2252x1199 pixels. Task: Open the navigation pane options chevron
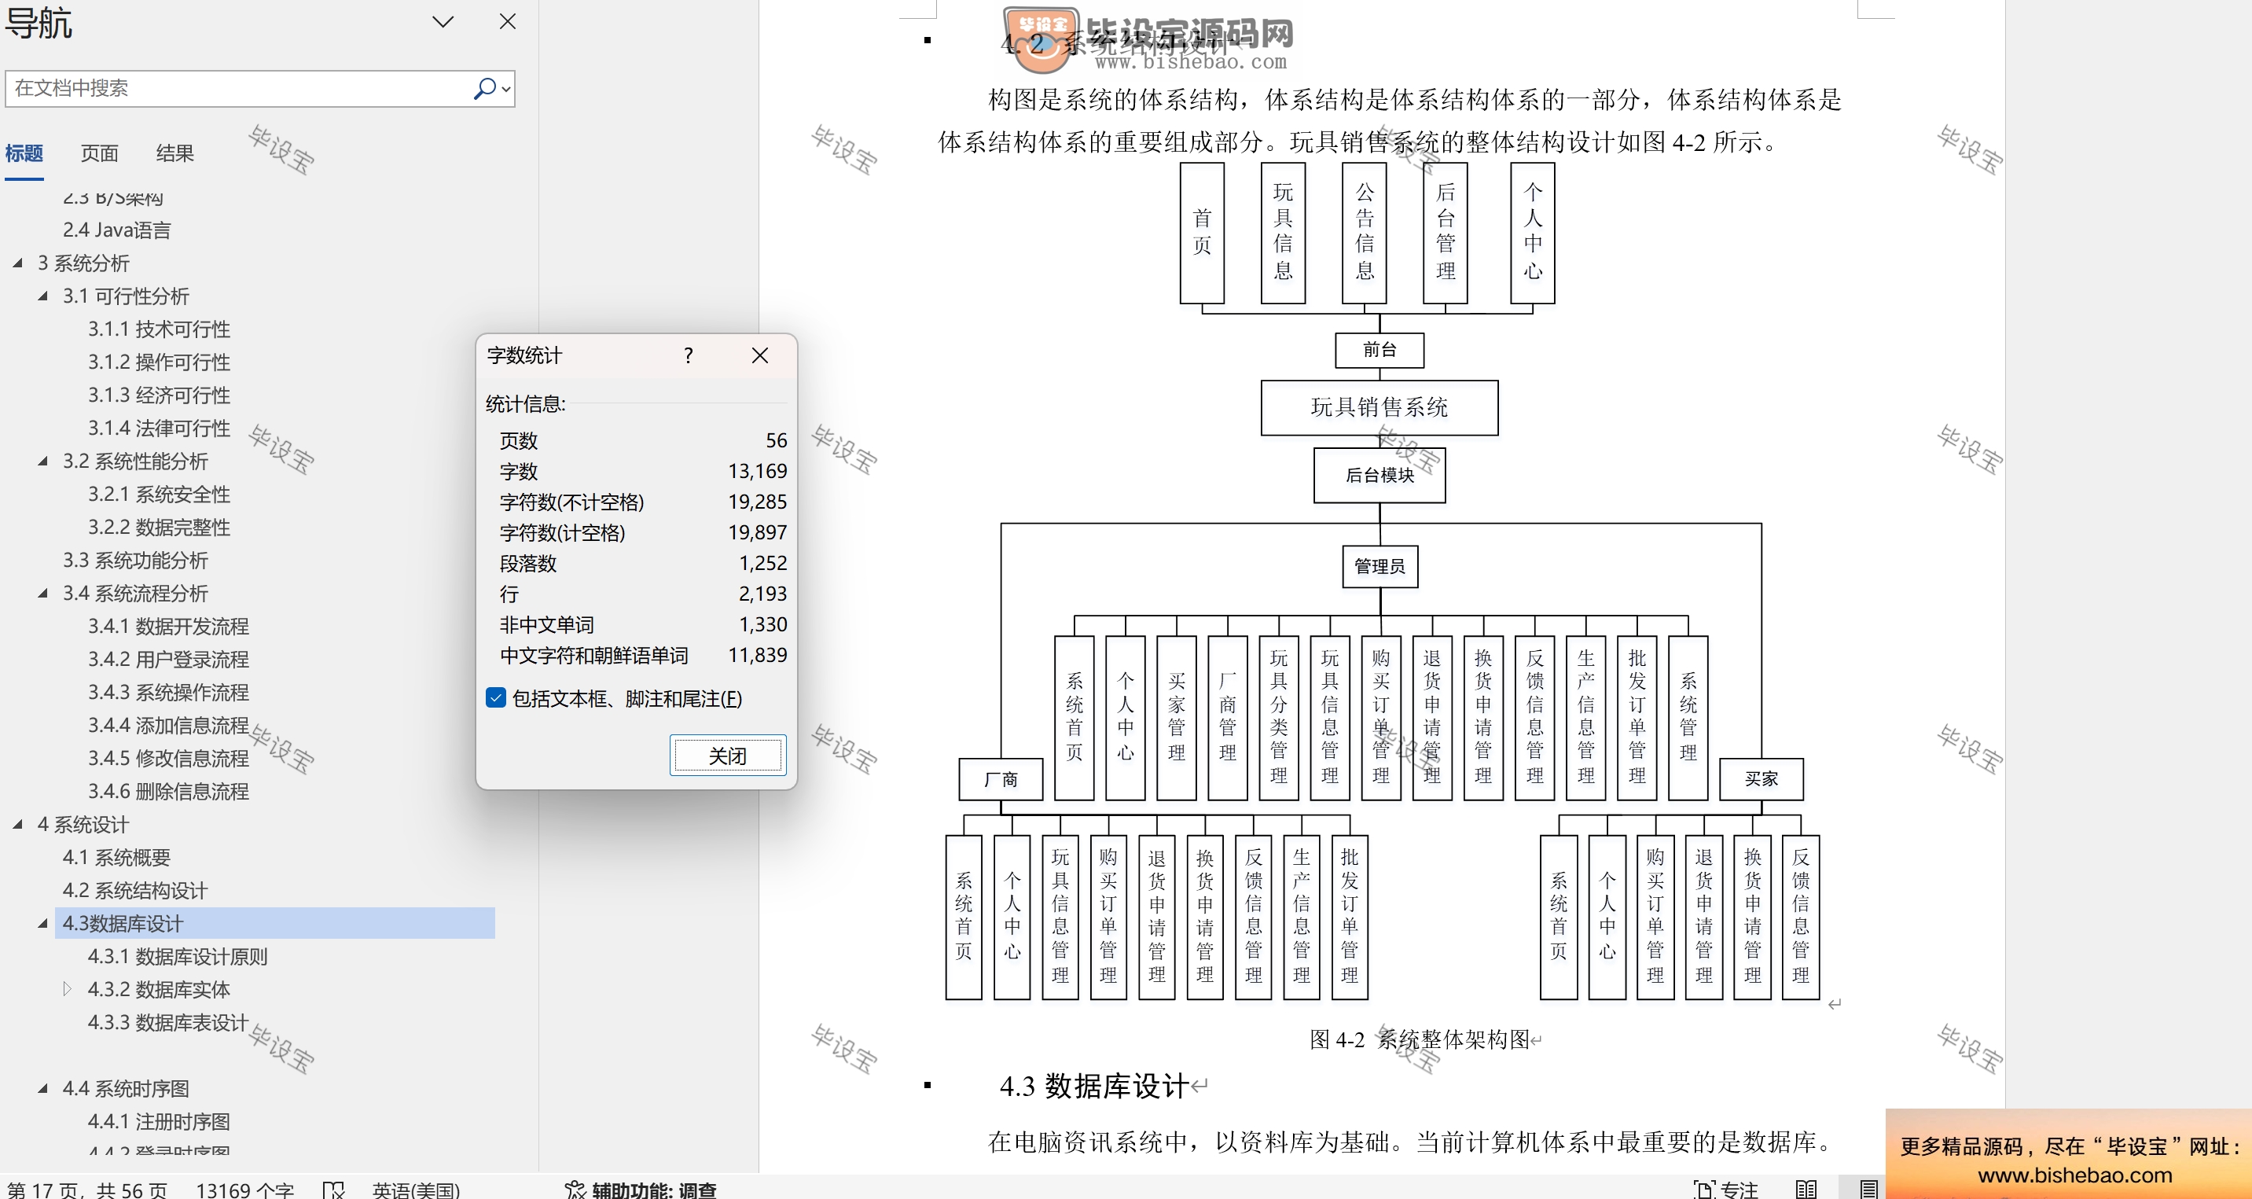[x=443, y=22]
